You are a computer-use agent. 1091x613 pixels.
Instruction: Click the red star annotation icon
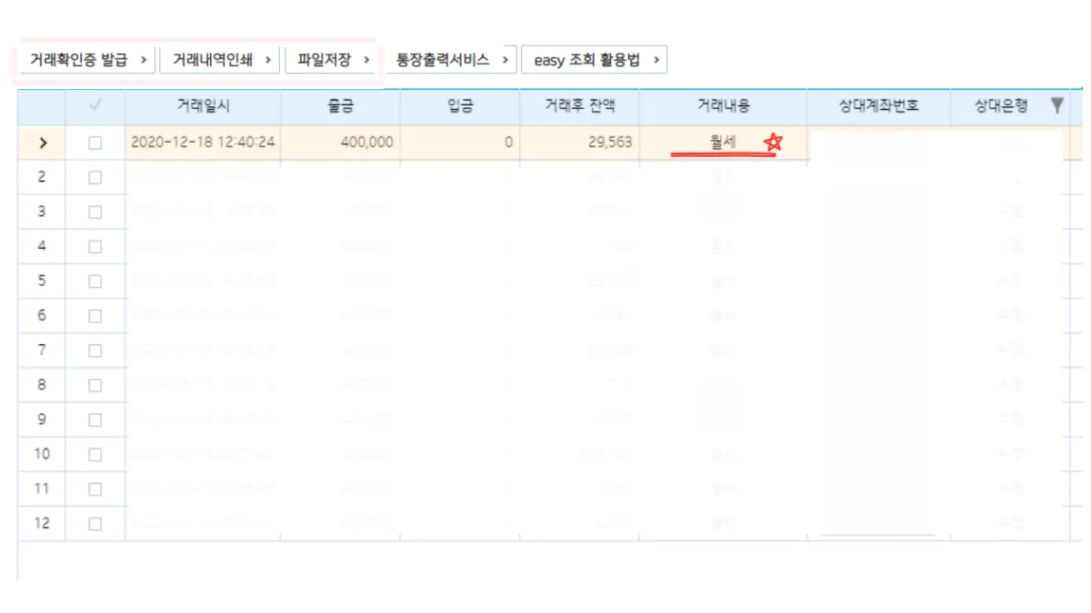point(773,142)
